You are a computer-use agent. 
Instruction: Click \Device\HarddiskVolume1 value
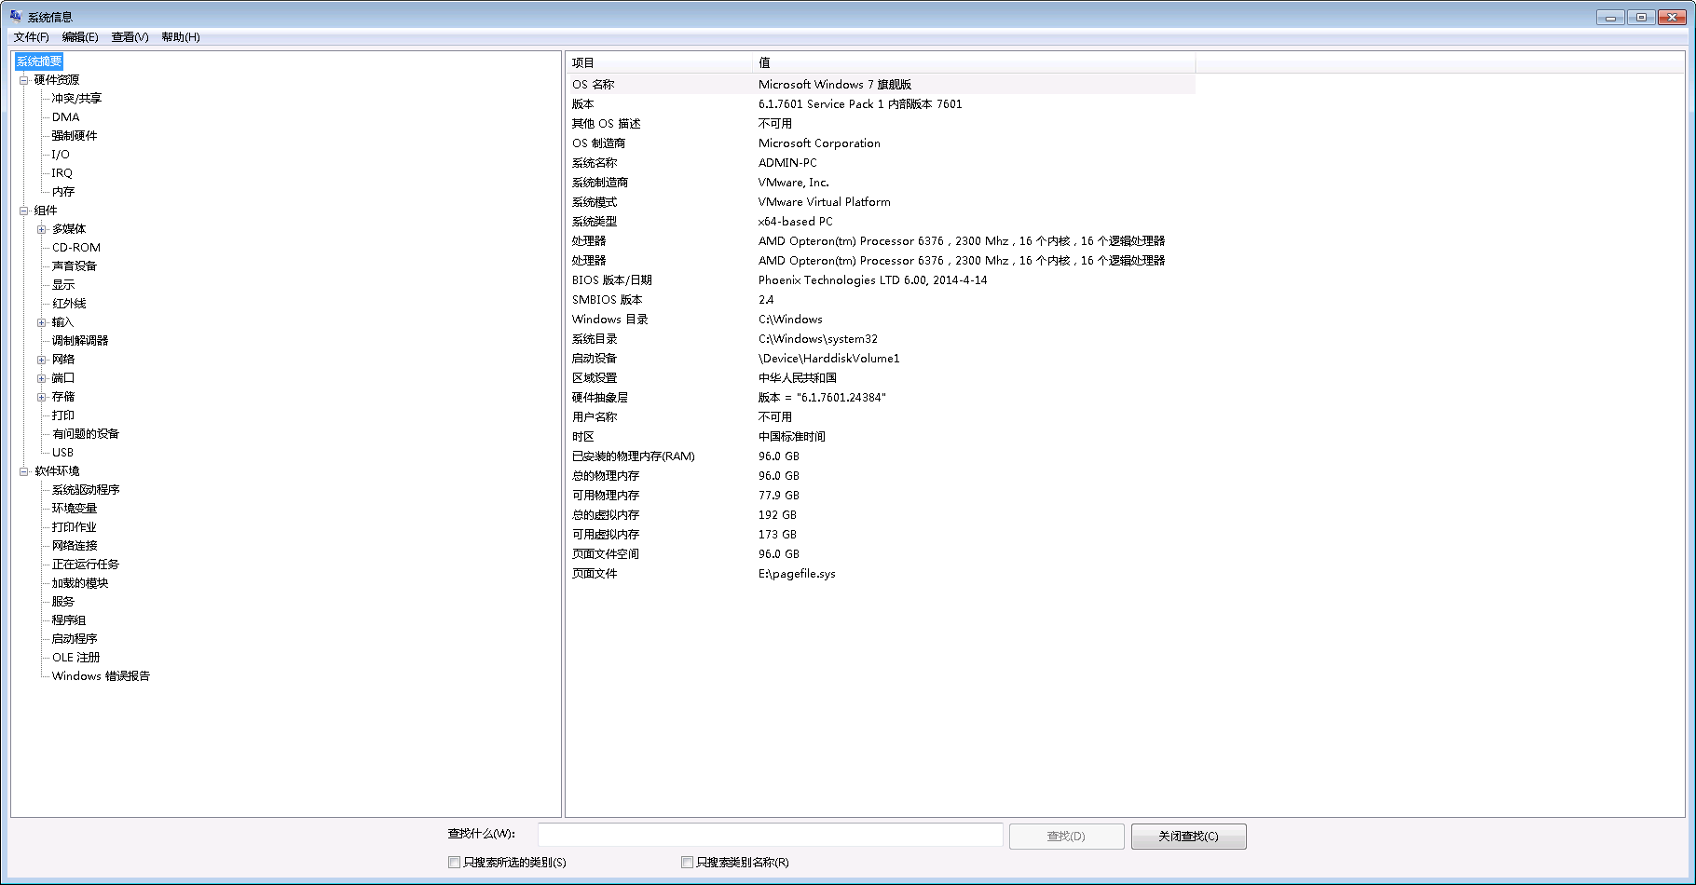point(829,359)
